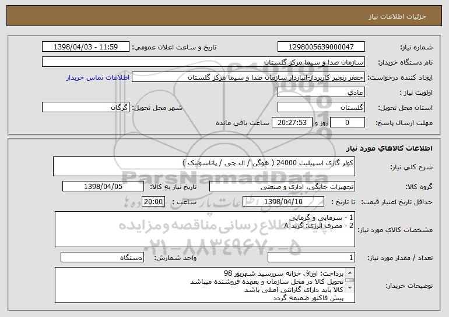Click the delivery city field گرگان

(86, 108)
